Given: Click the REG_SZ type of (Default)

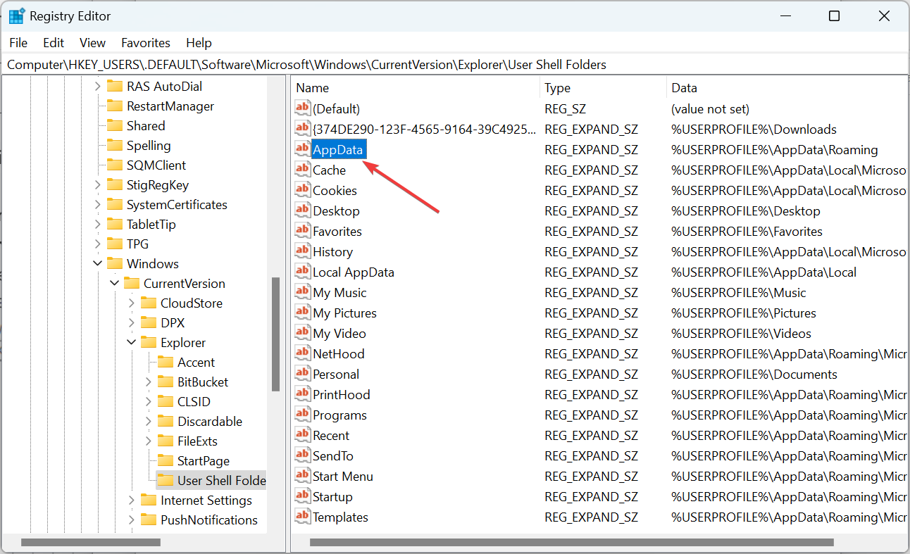Looking at the screenshot, I should coord(566,108).
